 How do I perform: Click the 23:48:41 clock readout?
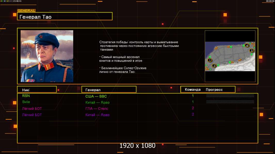[x=17, y=1]
